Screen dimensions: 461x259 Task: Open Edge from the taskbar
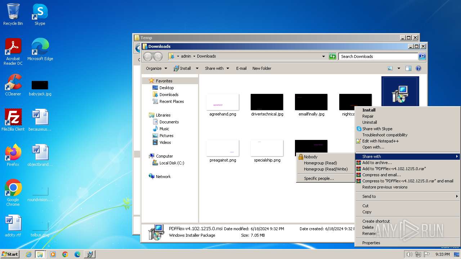point(77,254)
